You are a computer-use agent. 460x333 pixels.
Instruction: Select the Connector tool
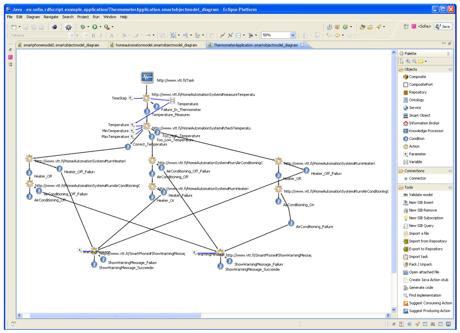click(x=417, y=178)
